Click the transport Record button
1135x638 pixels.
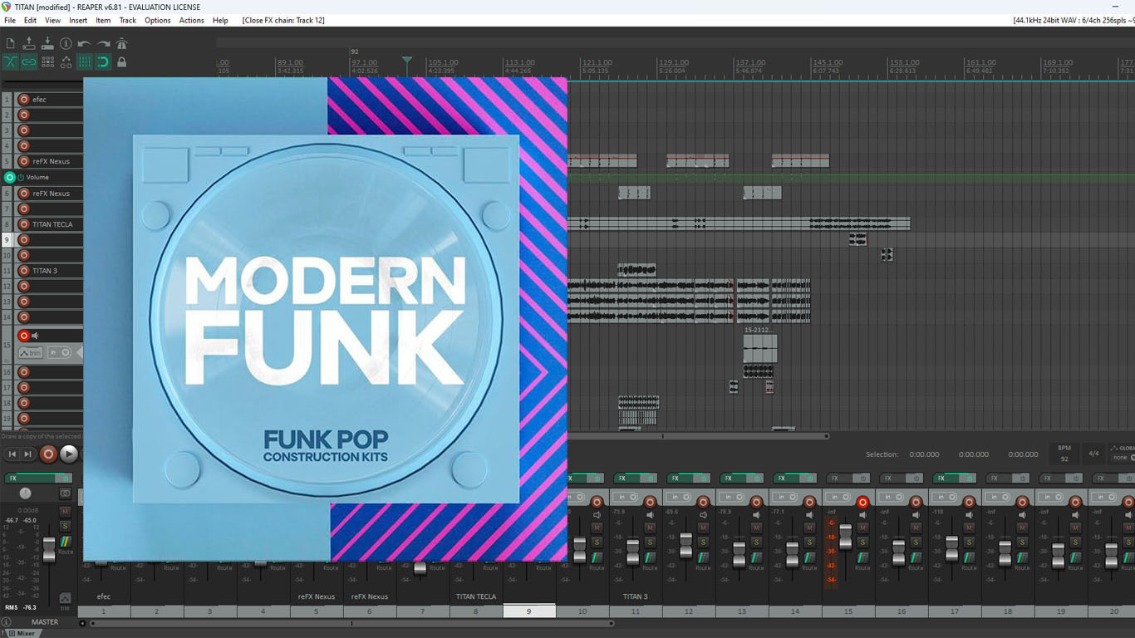[48, 454]
